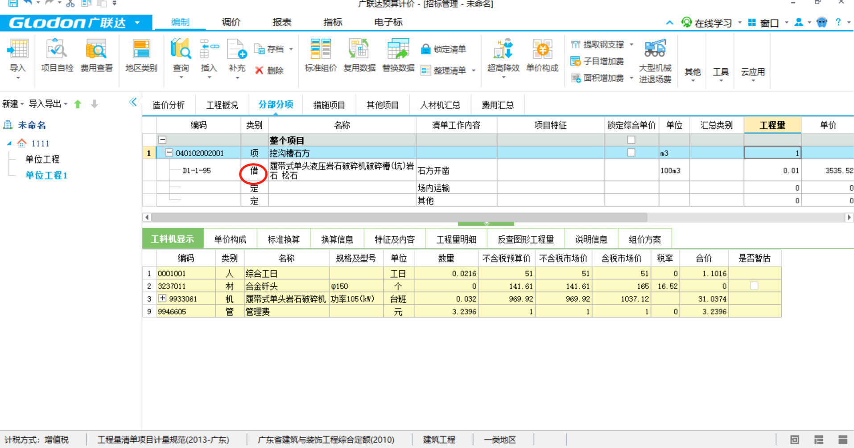854x448 pixels.
Task: Open the 云应用 dropdown
Action: click(x=753, y=74)
